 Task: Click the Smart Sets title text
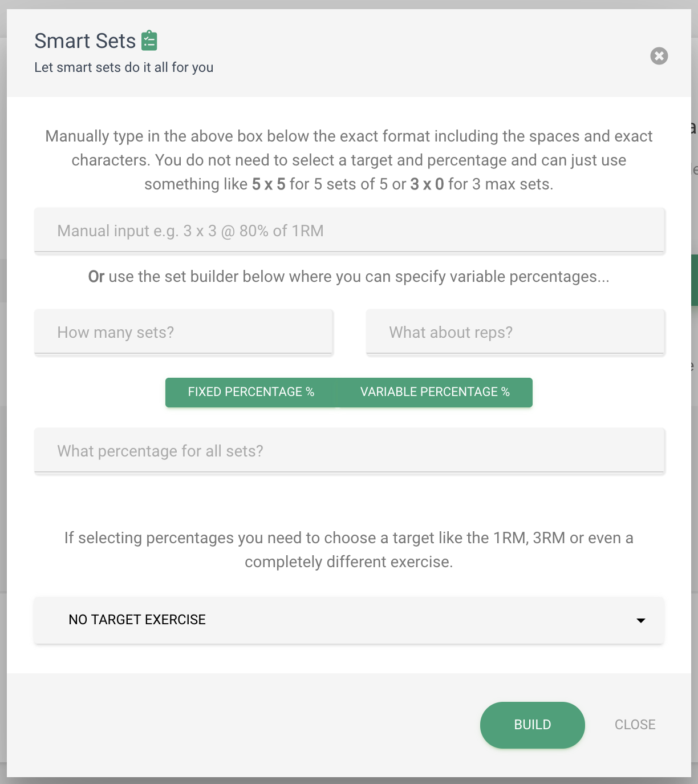(x=84, y=41)
